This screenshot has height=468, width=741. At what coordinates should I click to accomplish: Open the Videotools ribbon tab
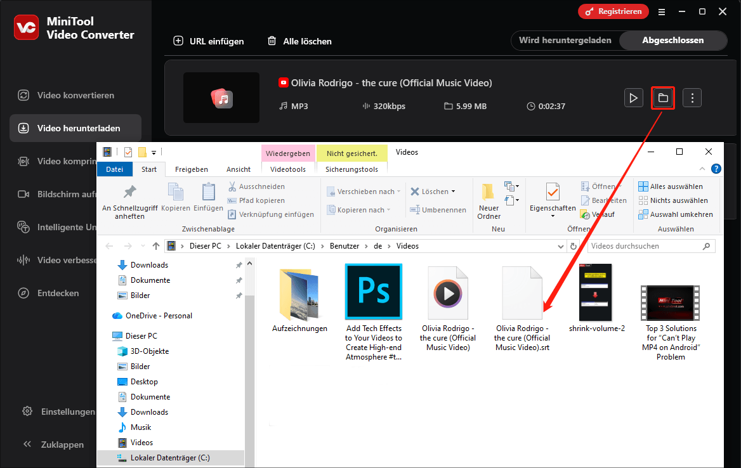[288, 169]
